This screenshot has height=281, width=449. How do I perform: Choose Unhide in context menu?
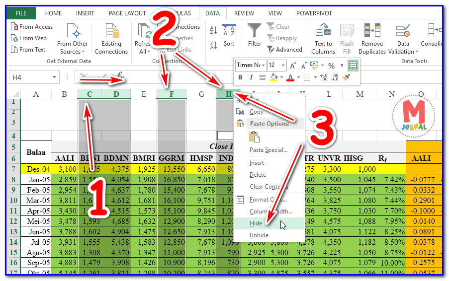click(269, 235)
